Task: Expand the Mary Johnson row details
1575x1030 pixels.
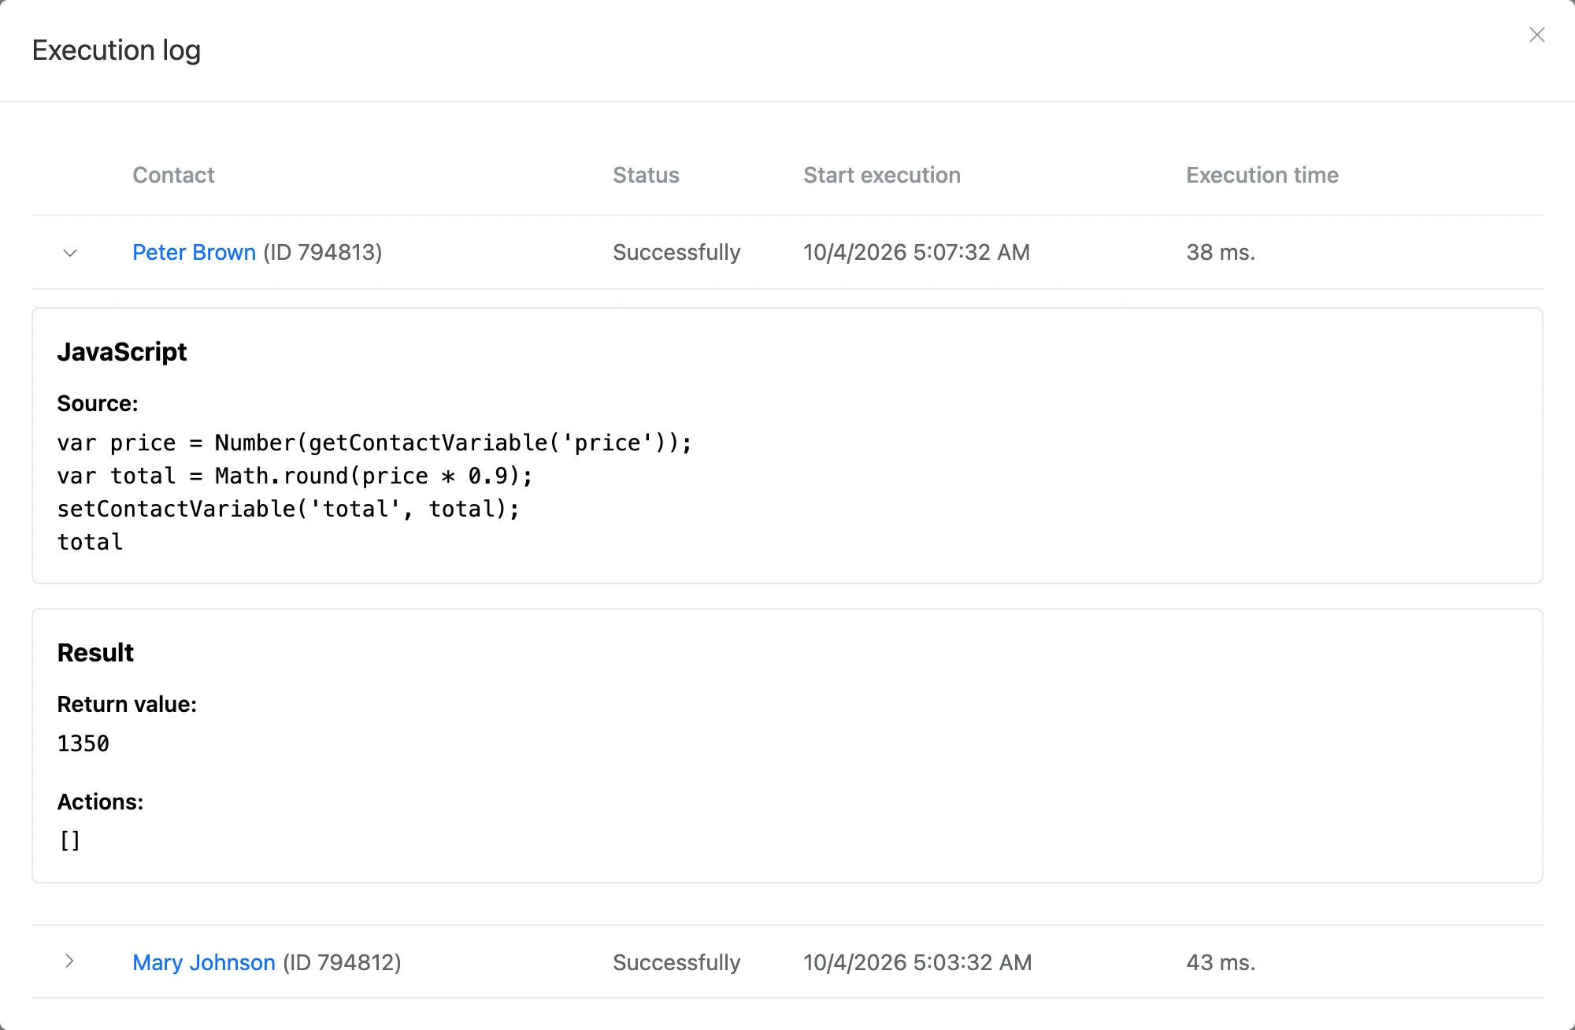Action: click(x=70, y=961)
